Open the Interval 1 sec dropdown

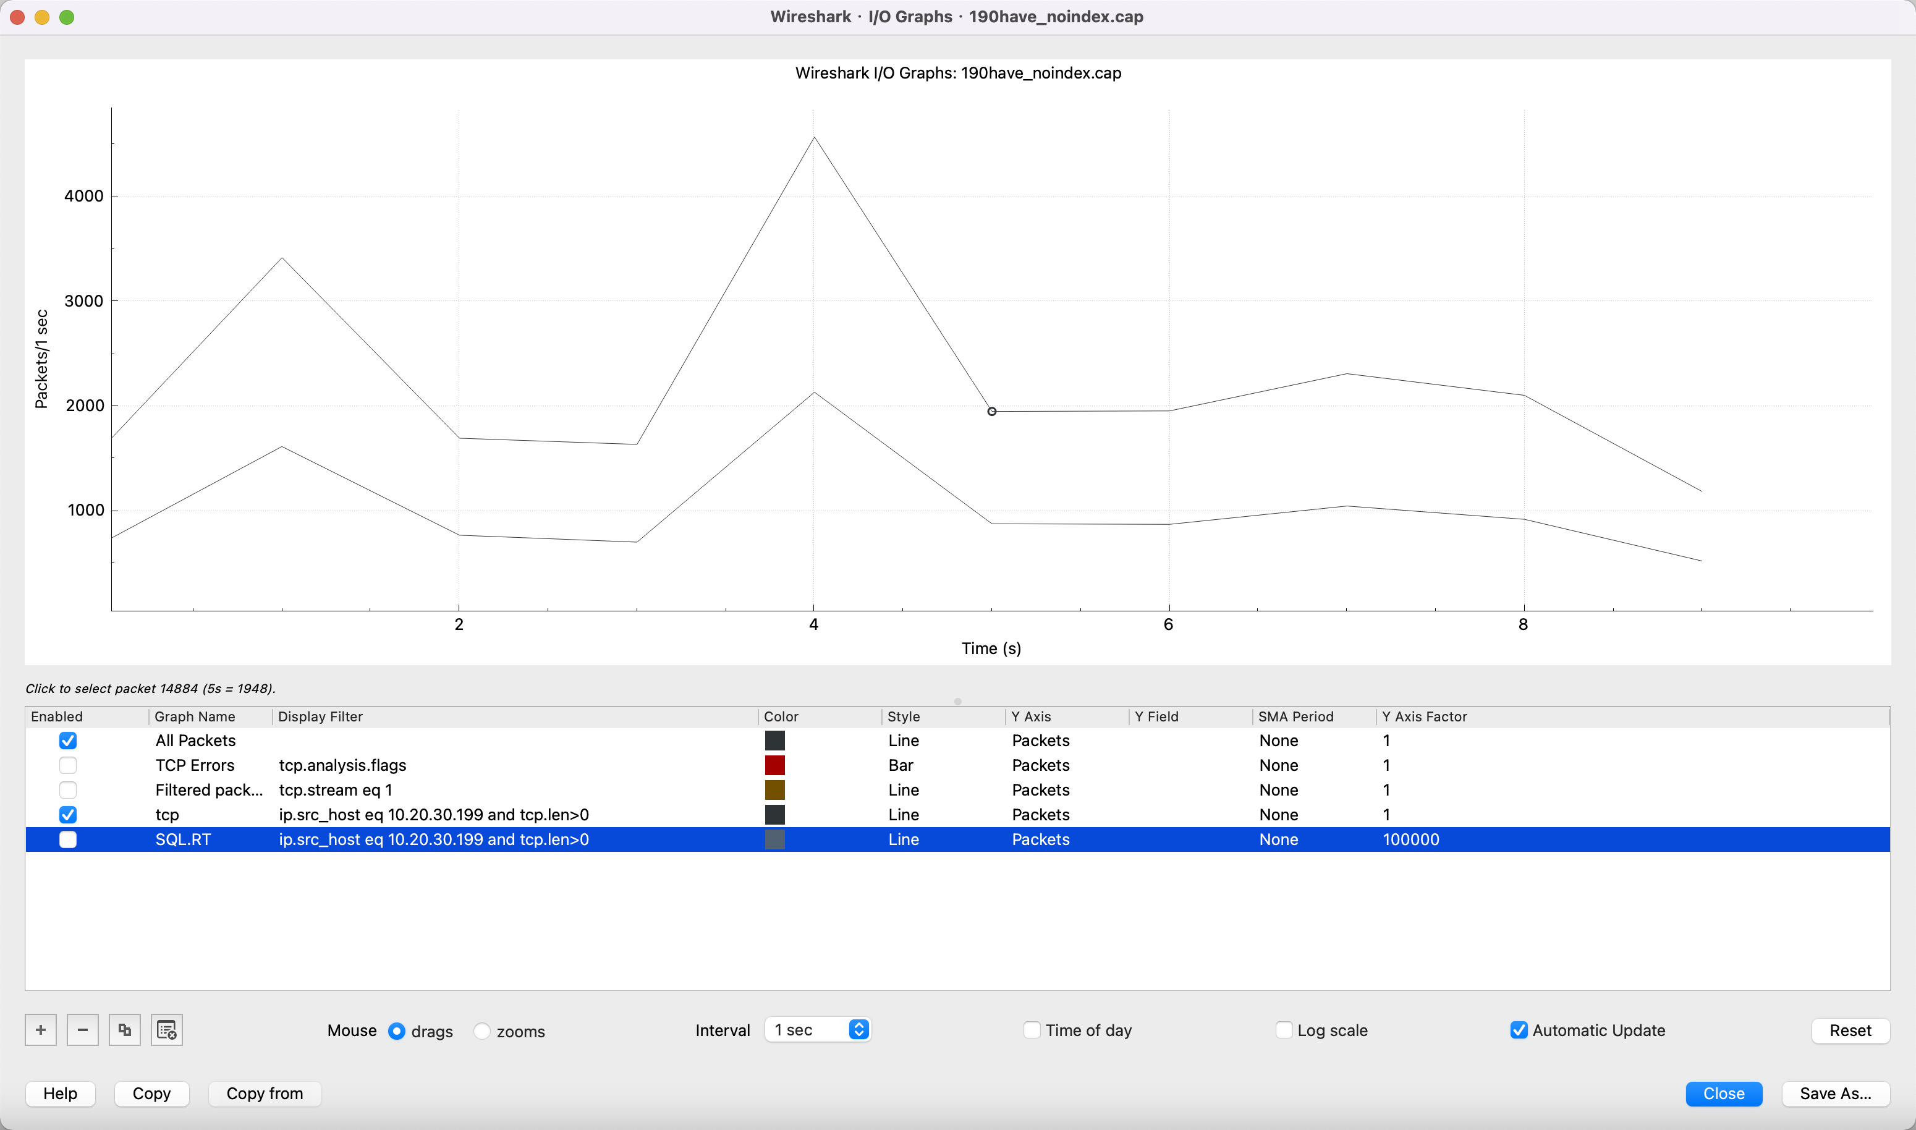[x=818, y=1029]
